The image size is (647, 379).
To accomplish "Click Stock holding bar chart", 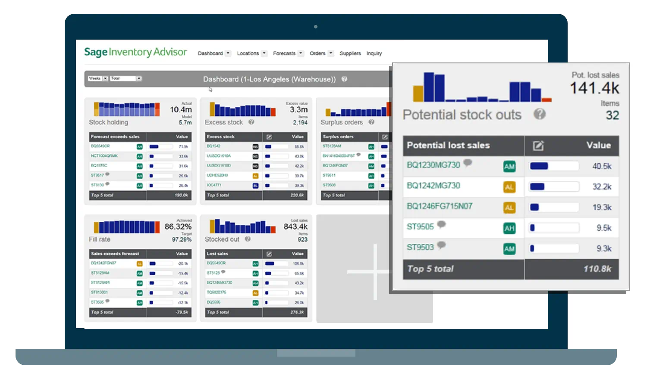I will click(127, 109).
